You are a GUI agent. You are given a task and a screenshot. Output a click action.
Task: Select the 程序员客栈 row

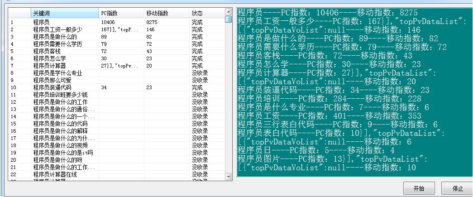[47, 51]
